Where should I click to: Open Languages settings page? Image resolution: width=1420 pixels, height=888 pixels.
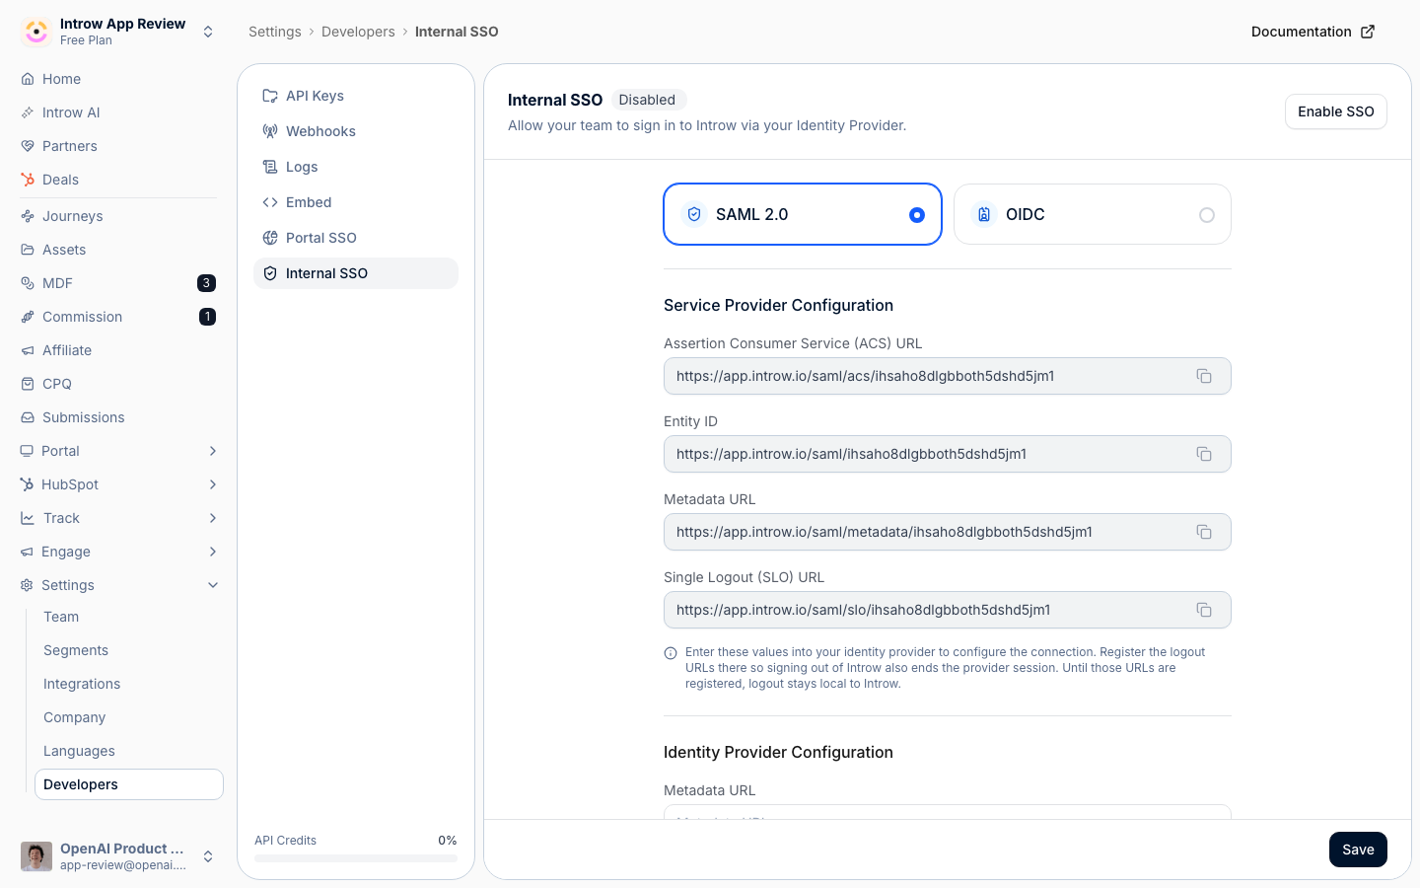129,751
